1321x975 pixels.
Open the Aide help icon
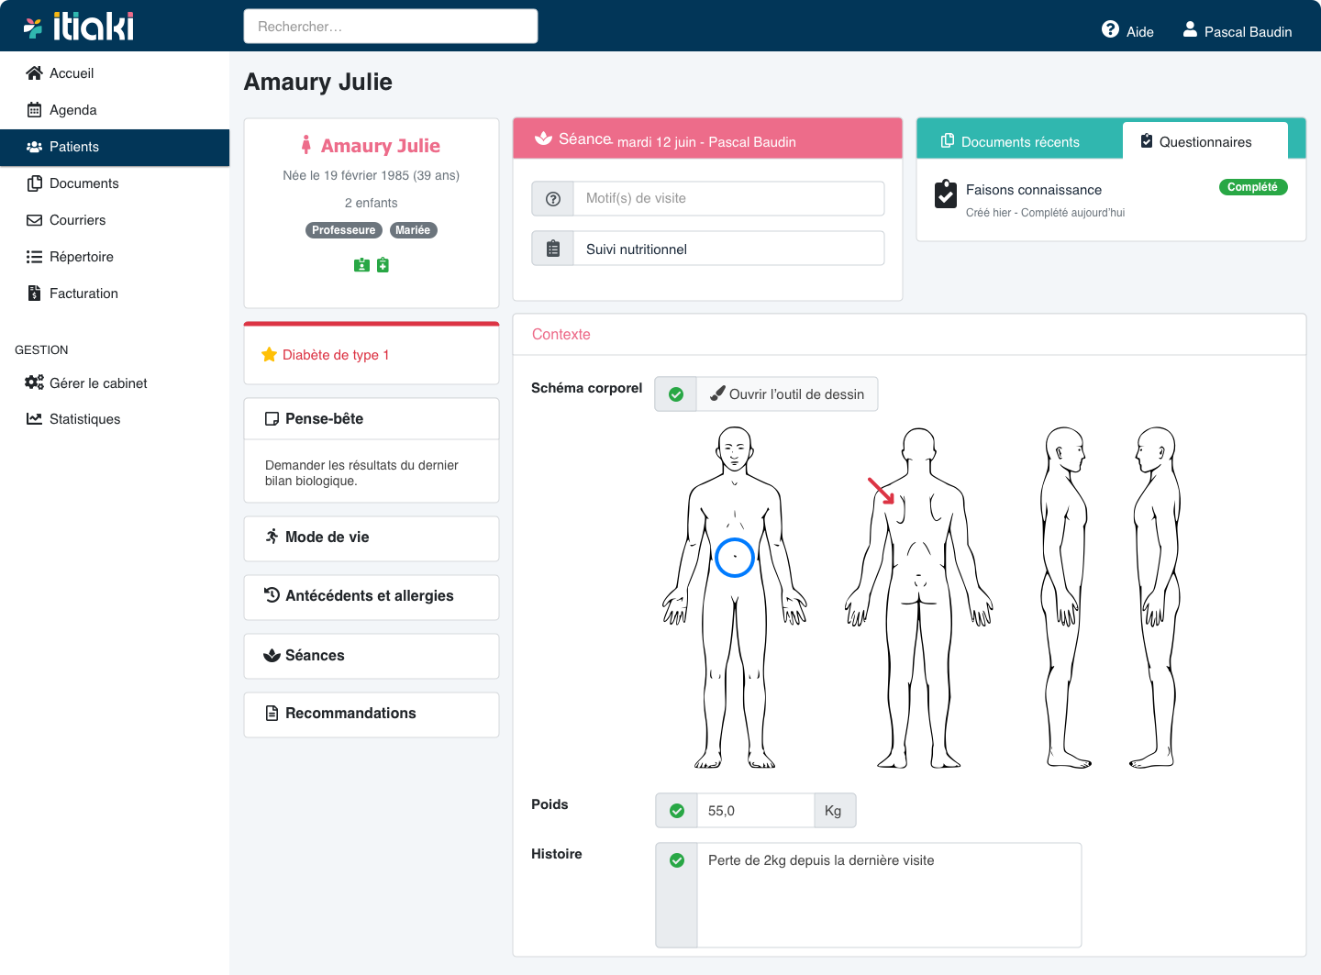pyautogui.click(x=1110, y=30)
